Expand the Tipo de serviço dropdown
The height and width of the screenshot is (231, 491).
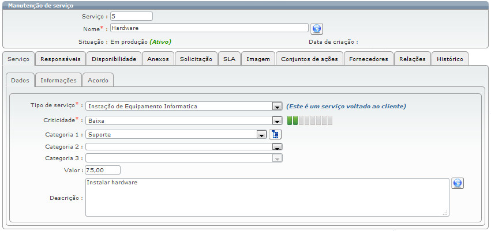276,107
